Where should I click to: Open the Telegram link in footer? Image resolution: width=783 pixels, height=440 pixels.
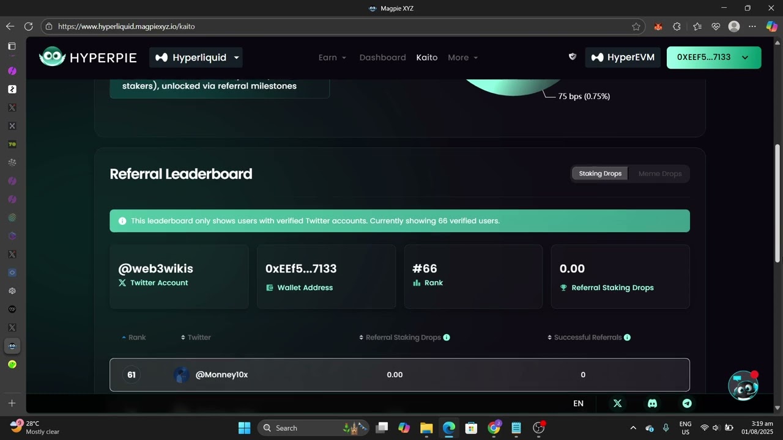687,403
